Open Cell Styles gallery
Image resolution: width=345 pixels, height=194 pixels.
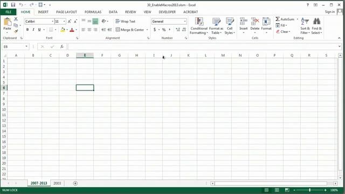pyautogui.click(x=230, y=26)
